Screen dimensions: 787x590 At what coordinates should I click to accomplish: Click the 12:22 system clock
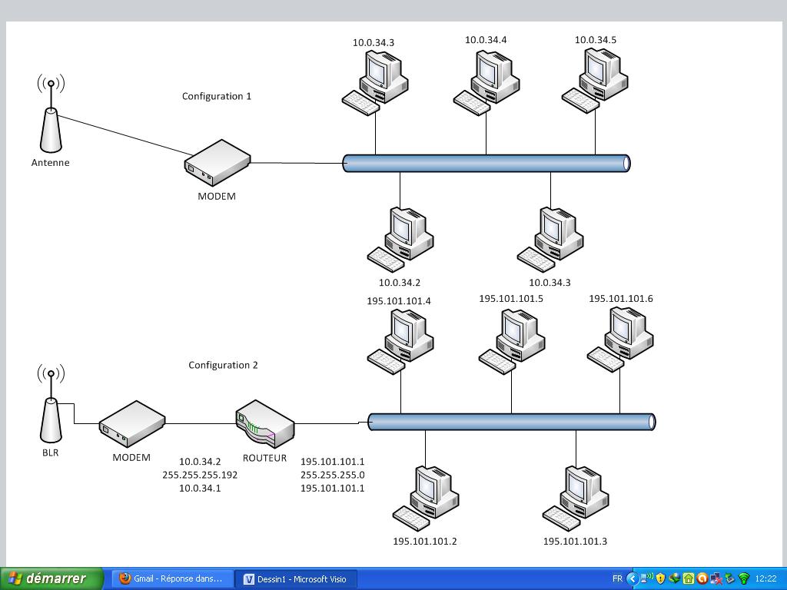point(766,578)
